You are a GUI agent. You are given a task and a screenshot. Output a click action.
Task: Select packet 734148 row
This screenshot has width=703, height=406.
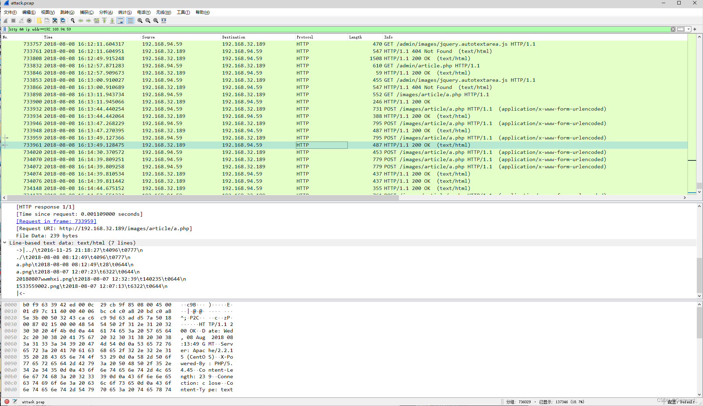coord(345,188)
